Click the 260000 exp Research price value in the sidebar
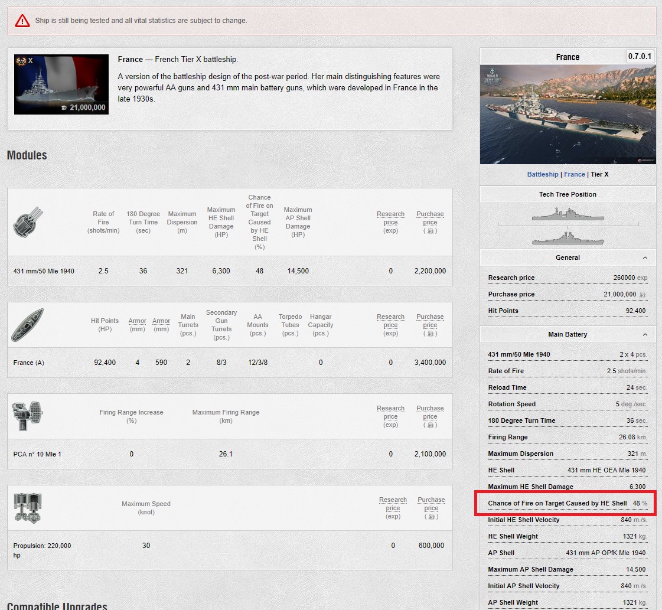 [630, 278]
